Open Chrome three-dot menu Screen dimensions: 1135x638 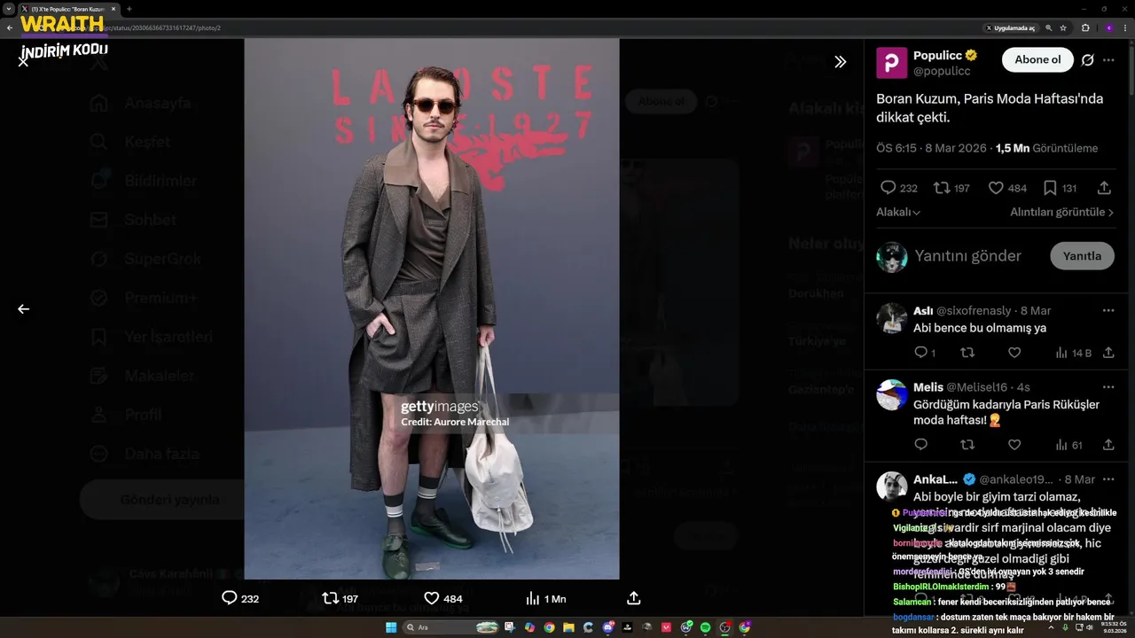click(1125, 28)
